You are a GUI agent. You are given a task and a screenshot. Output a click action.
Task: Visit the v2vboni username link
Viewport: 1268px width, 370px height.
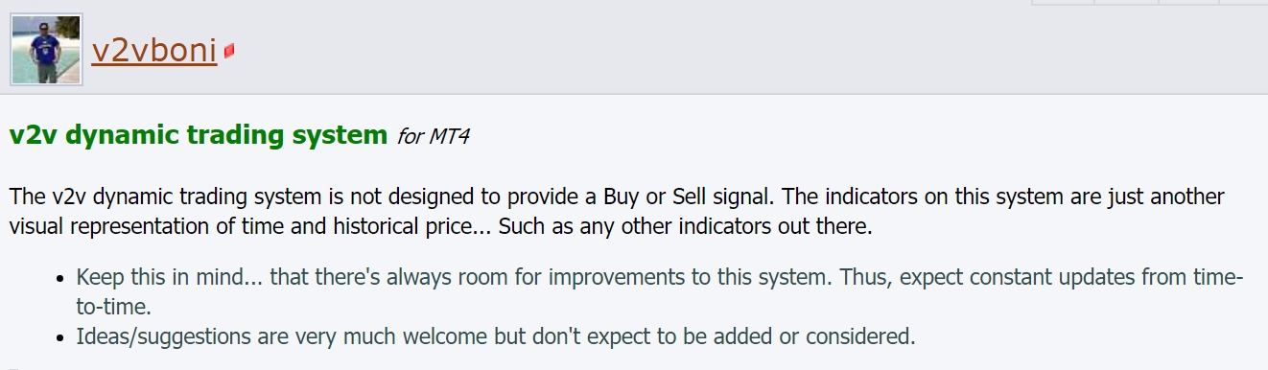coord(154,50)
